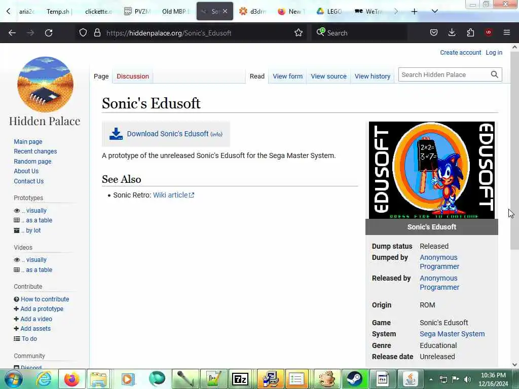This screenshot has width=519, height=389.
Task: Open Windows Explorer folder on taskbar
Action: (99, 379)
